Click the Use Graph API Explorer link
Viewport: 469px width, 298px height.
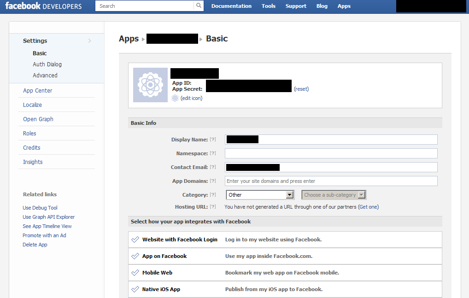[49, 217]
